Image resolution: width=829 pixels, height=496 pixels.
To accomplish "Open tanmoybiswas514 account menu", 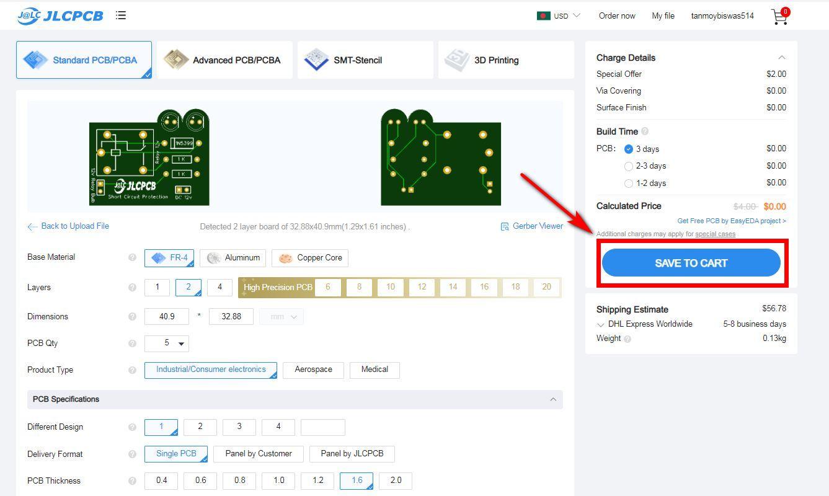I will coord(722,15).
